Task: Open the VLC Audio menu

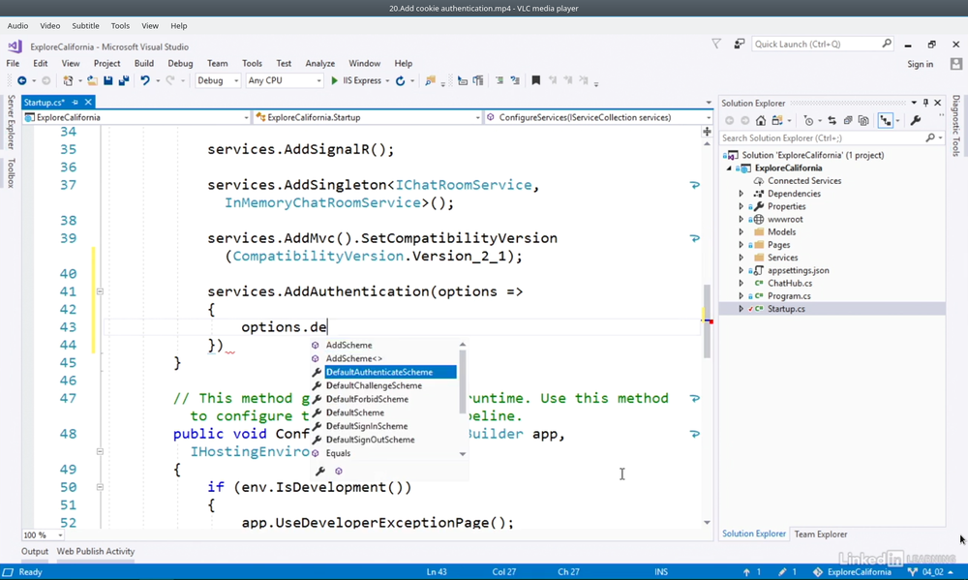Action: pyautogui.click(x=17, y=26)
